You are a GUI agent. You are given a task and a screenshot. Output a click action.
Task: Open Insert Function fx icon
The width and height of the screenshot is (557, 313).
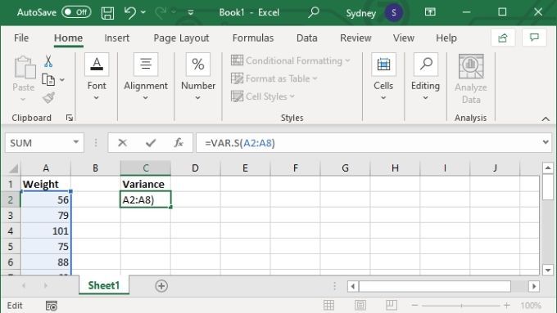pos(179,143)
